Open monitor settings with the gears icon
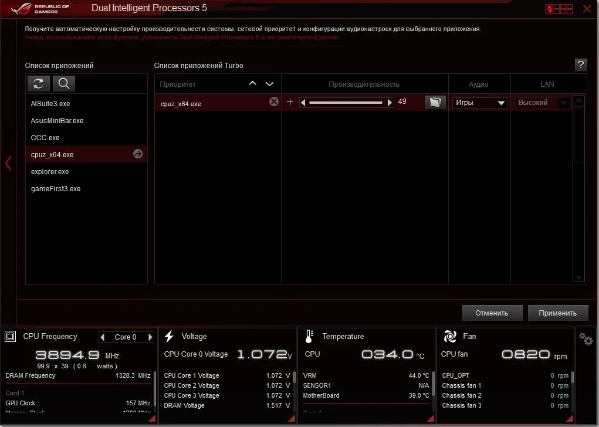Image resolution: width=599 pixels, height=427 pixels. (586, 339)
